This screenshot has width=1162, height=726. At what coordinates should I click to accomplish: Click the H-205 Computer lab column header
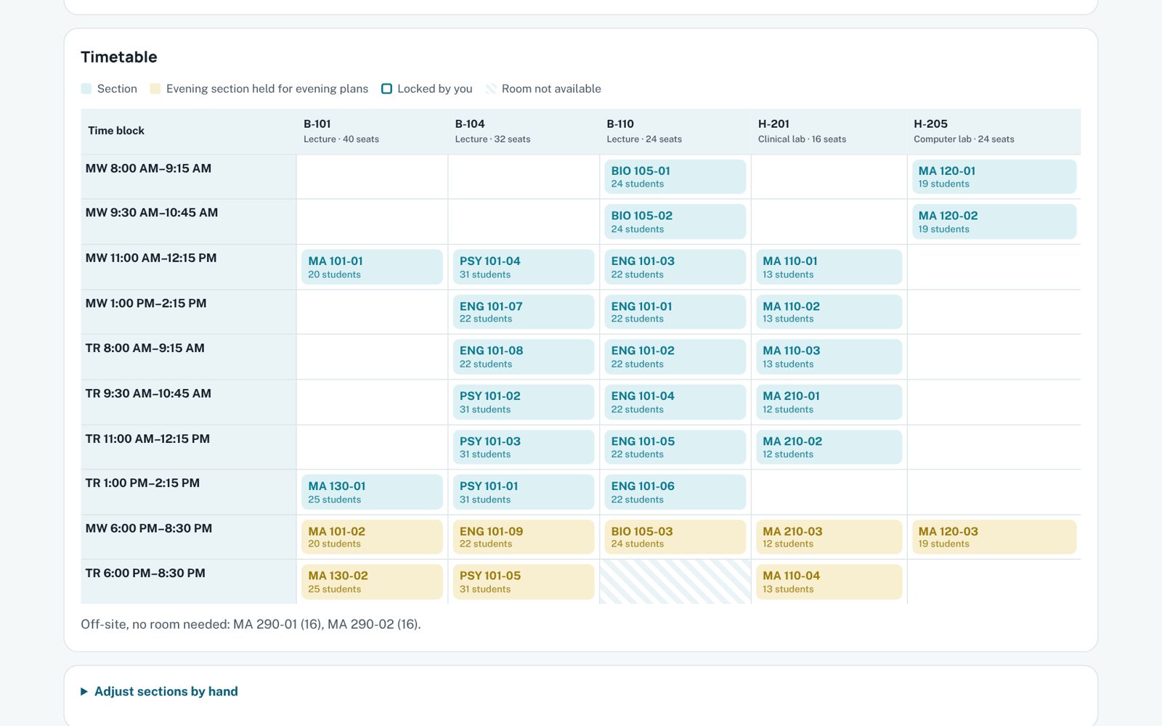click(994, 131)
